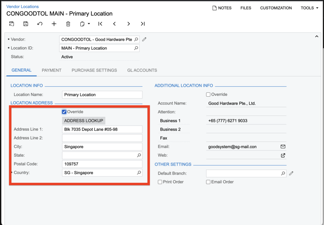The height and width of the screenshot is (225, 324).
Task: Enable Override in Additional Location Info
Action: [x=208, y=94]
